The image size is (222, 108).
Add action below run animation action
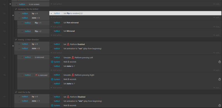tap(56, 53)
